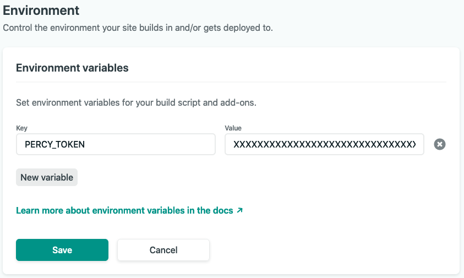
Task: Click the word 'add-ons' in the description
Action: 237,102
